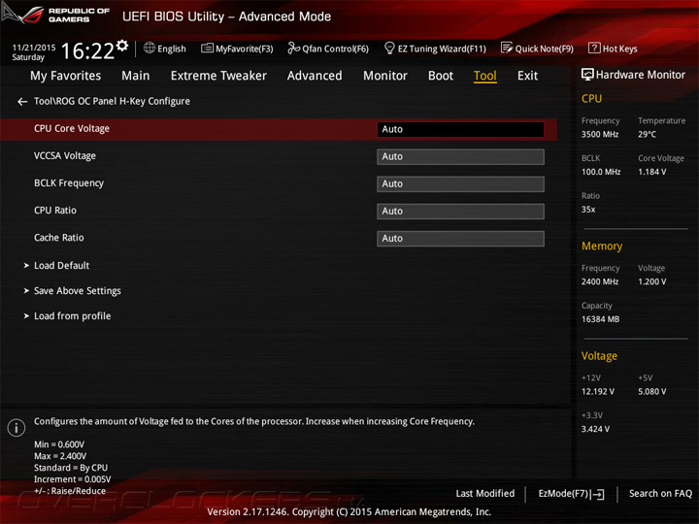699x524 pixels.
Task: Switch to the Main tab
Action: [136, 76]
